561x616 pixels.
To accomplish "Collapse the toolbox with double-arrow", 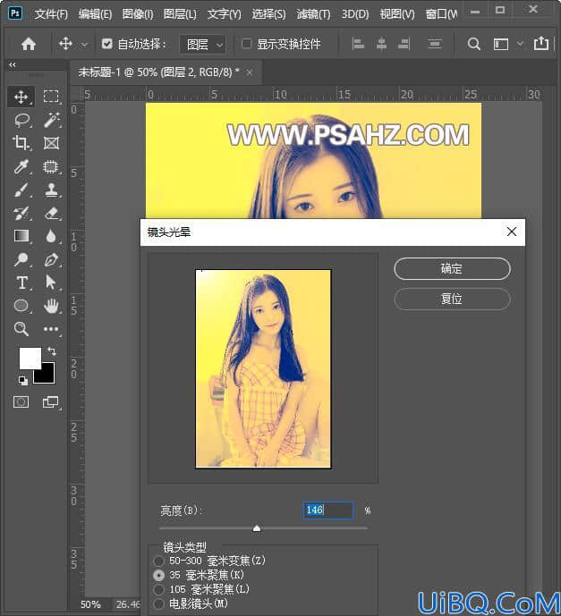I will (13, 64).
